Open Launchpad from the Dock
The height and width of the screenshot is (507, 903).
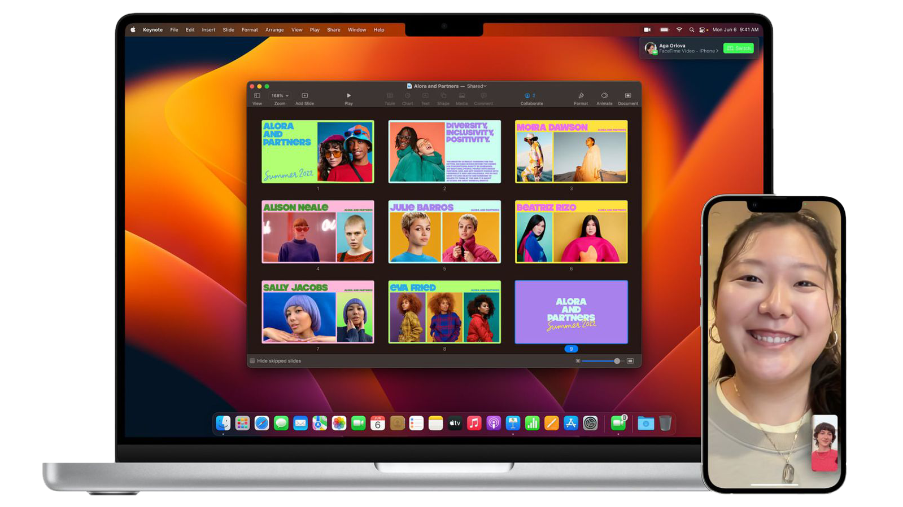[x=242, y=423]
